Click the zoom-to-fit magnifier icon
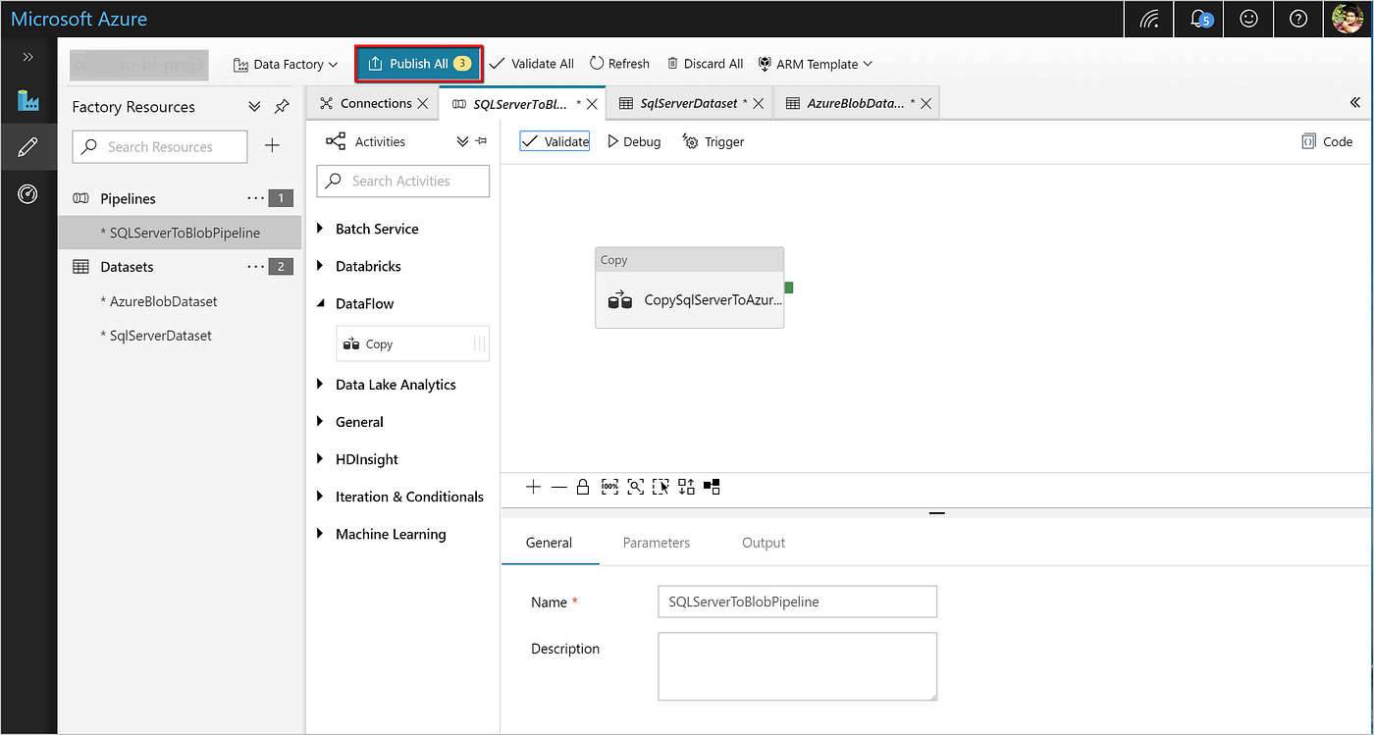1374x735 pixels. coord(635,486)
